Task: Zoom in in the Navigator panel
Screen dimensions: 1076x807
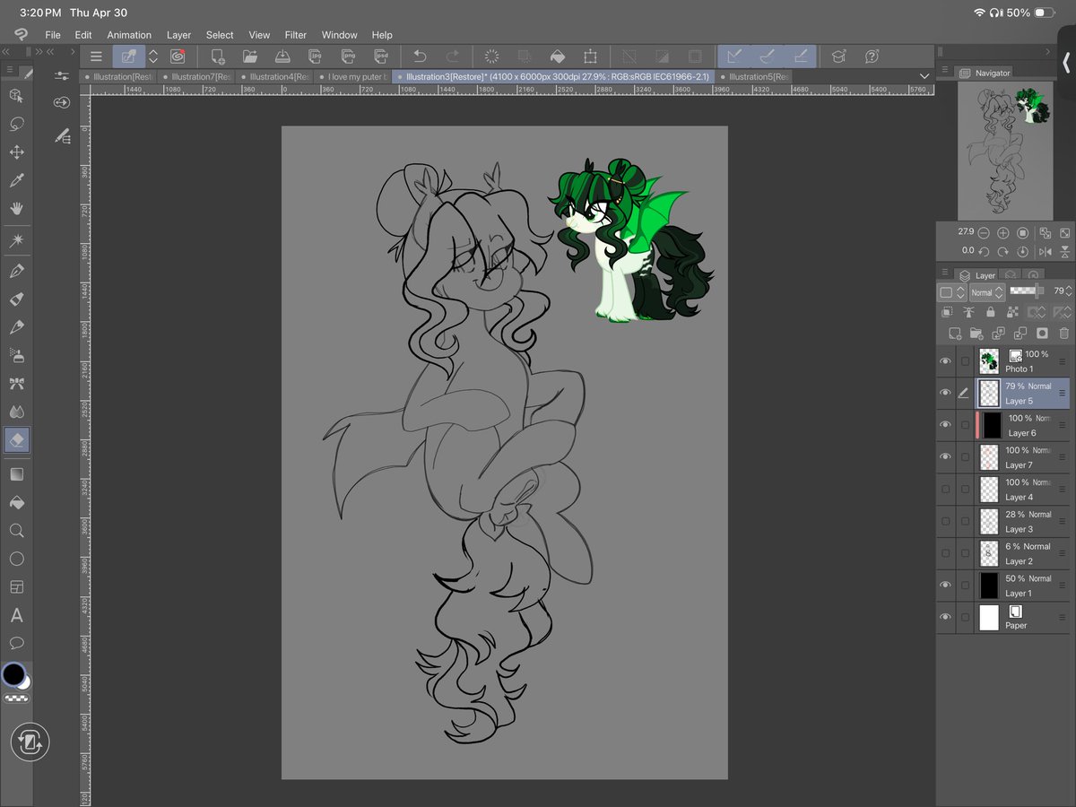Action: [1003, 232]
